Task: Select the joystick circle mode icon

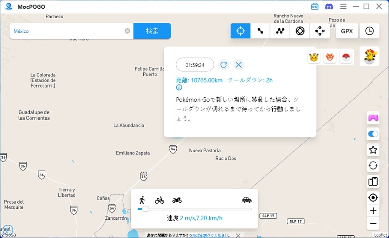Action: point(300,31)
